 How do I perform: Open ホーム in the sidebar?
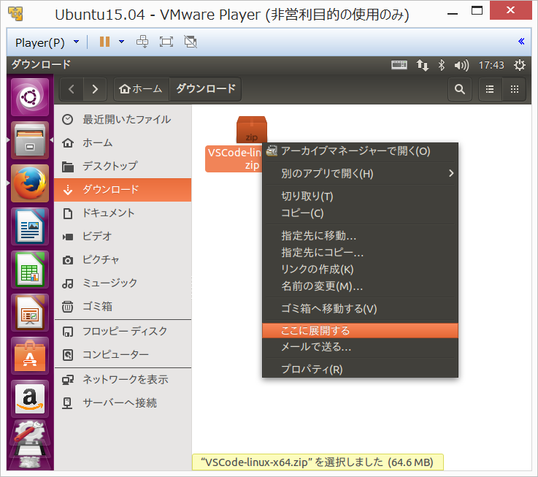(123, 143)
